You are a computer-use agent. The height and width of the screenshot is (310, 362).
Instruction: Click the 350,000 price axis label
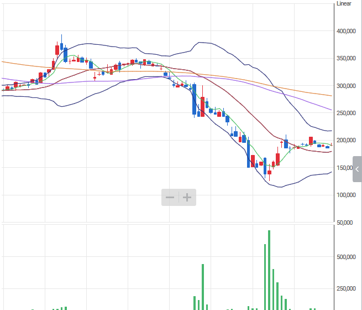(346, 58)
